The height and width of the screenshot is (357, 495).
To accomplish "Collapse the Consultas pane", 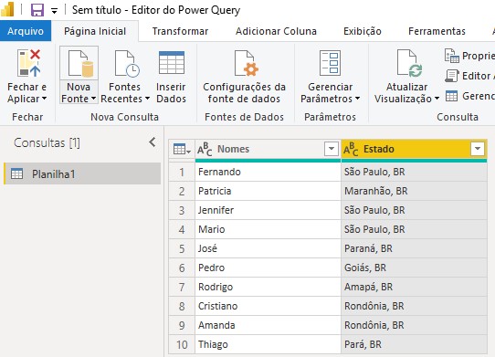I will (x=153, y=142).
